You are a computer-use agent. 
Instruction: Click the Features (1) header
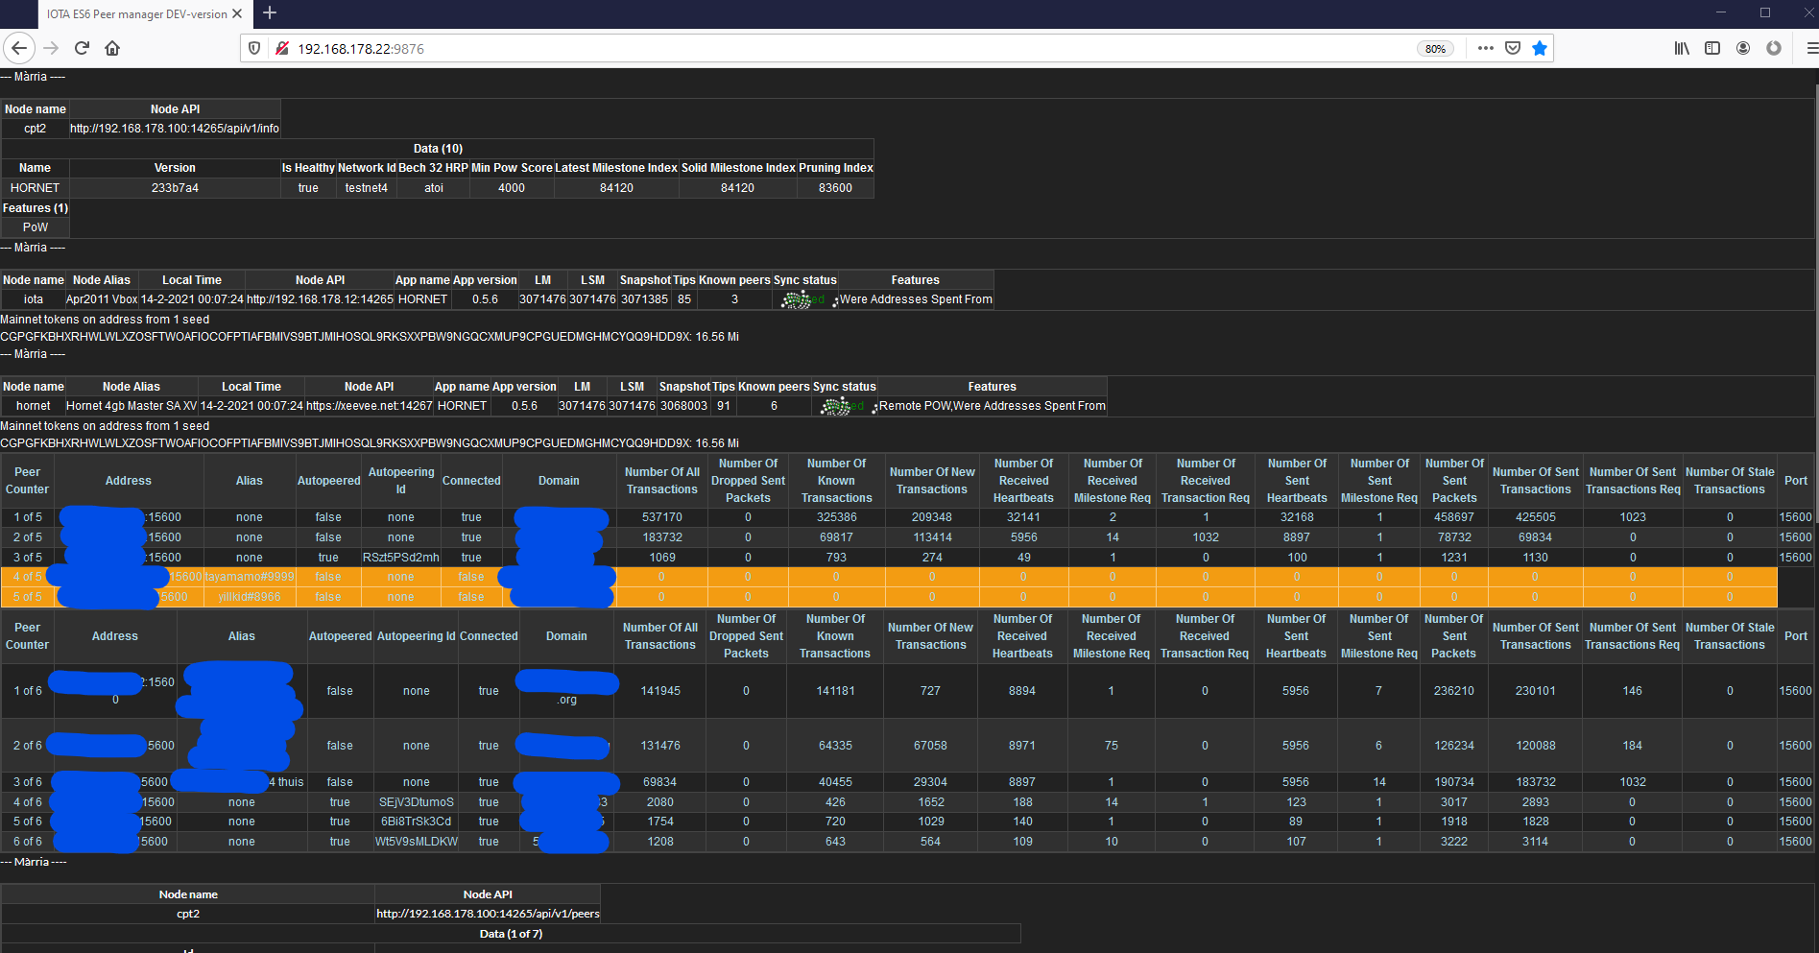(x=36, y=208)
